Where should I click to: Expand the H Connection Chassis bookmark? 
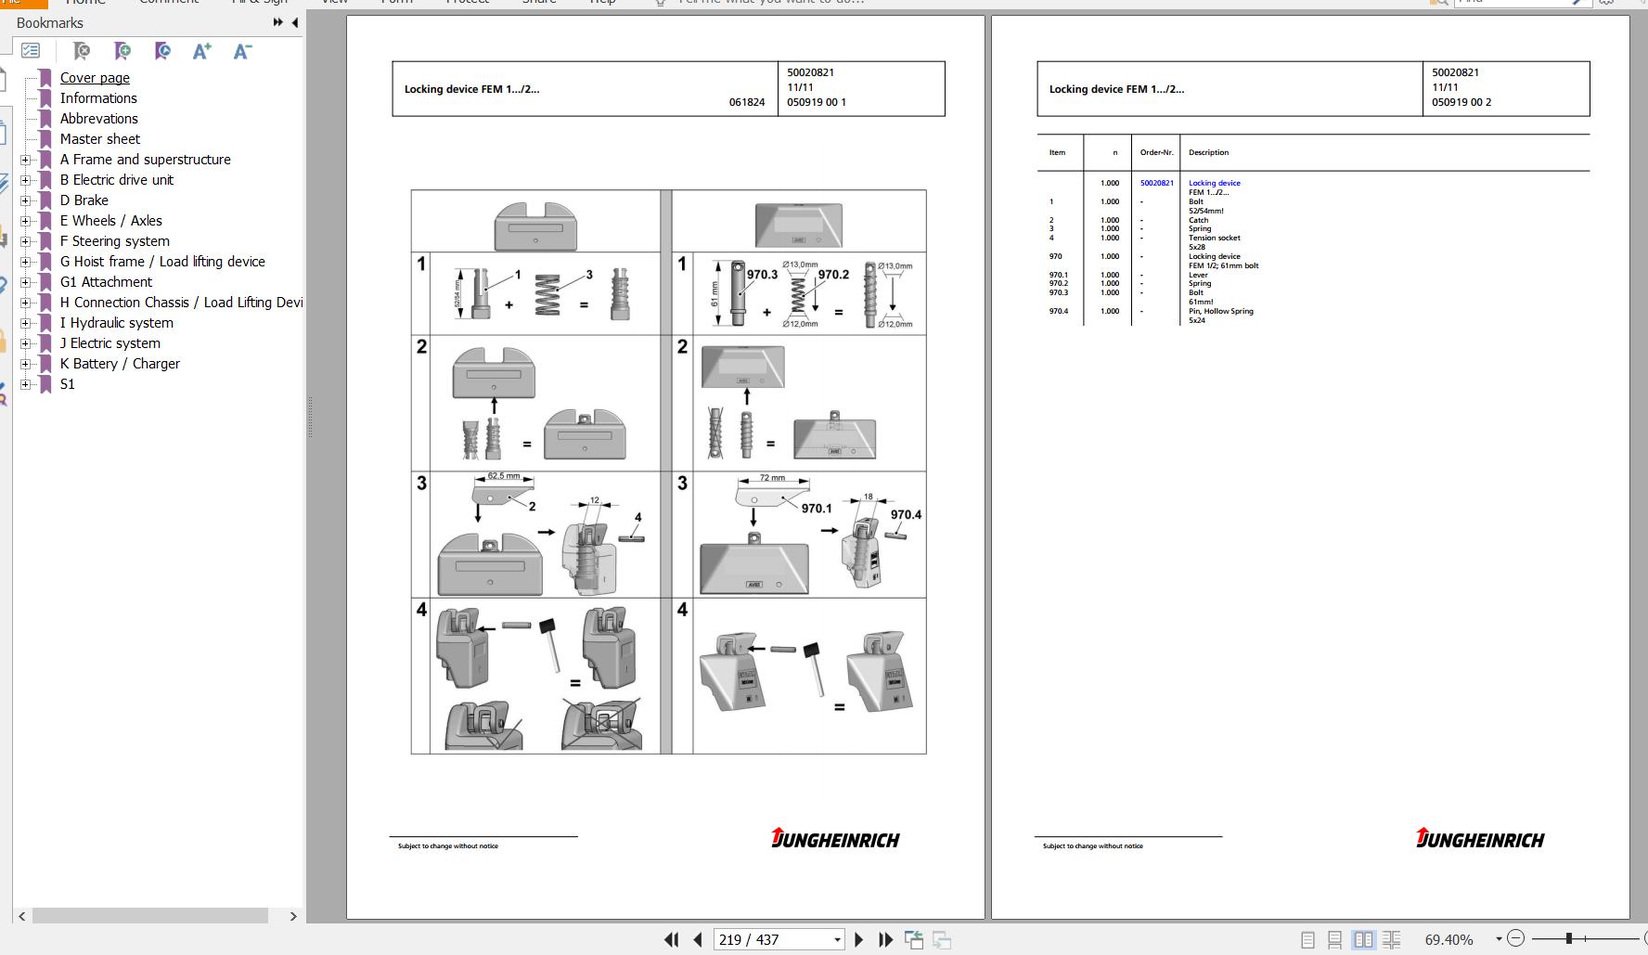pos(26,303)
